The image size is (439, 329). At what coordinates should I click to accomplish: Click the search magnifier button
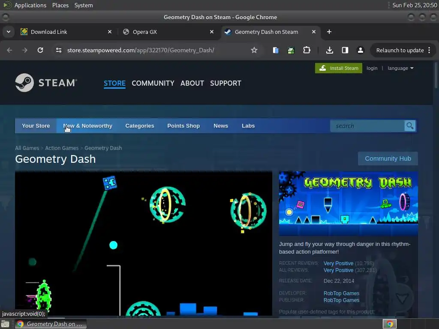coord(410,126)
